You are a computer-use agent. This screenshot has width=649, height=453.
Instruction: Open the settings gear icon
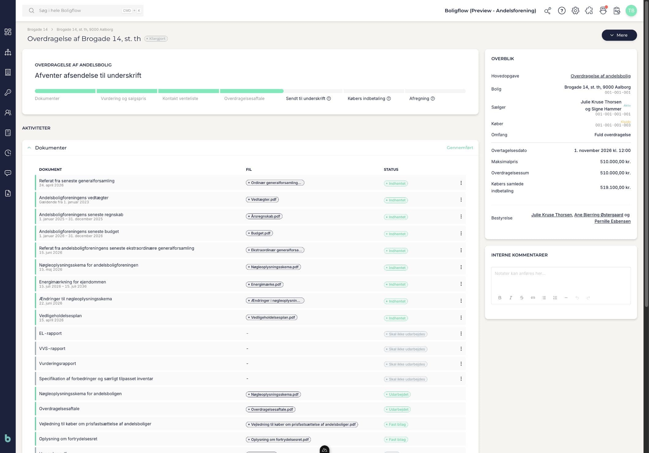pos(575,11)
